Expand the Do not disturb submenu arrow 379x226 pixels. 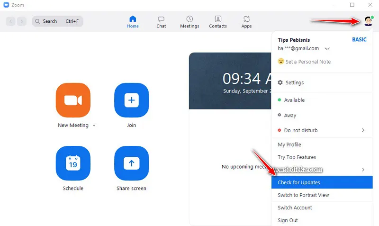pyautogui.click(x=363, y=130)
